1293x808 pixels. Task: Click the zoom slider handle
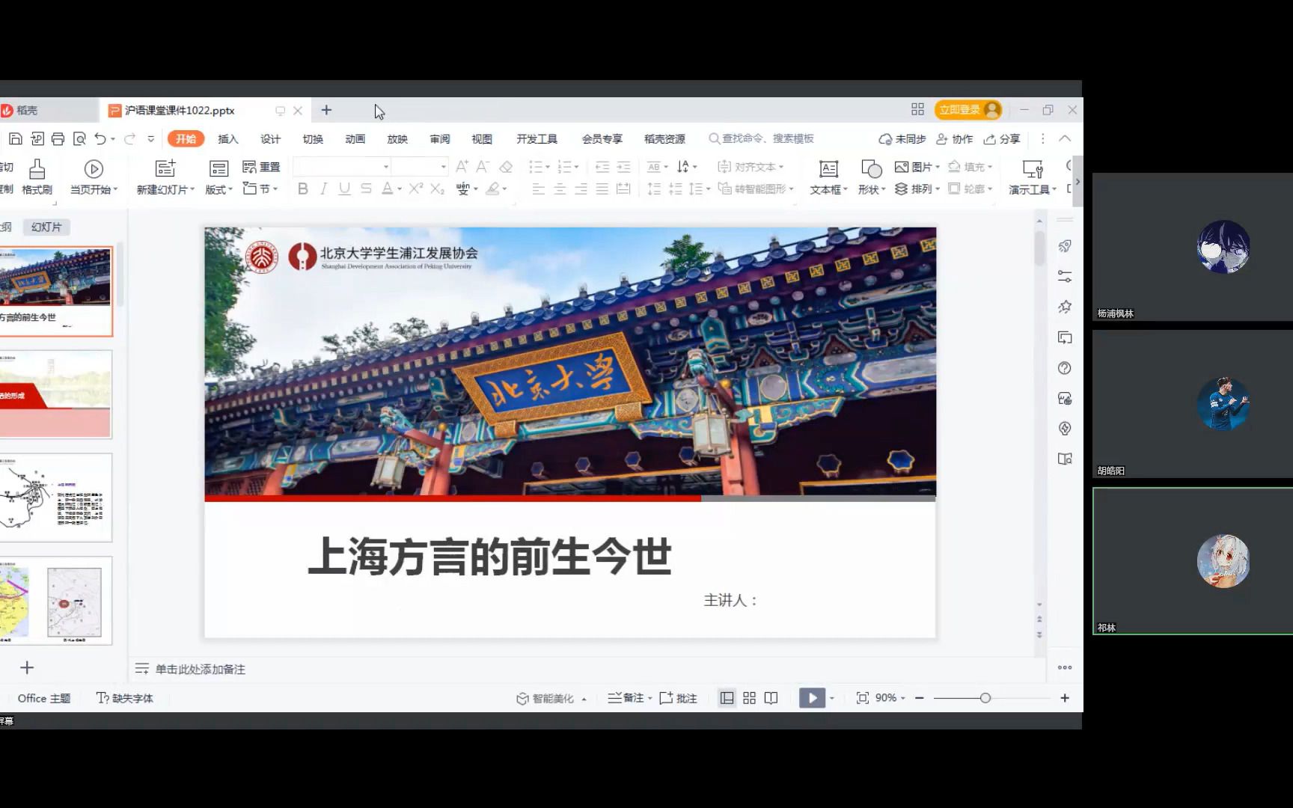[x=985, y=698]
